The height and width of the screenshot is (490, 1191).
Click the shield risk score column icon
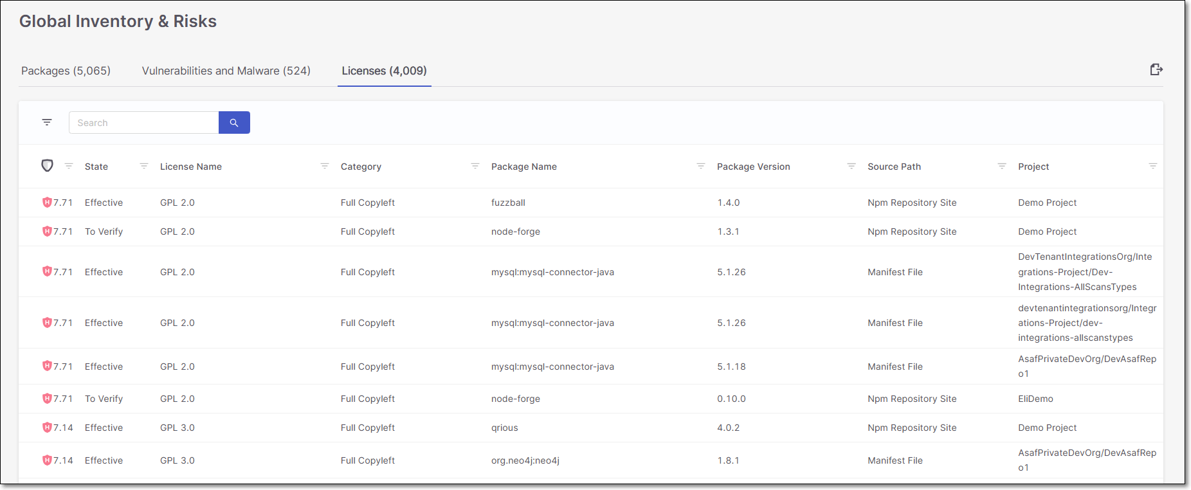pos(47,165)
